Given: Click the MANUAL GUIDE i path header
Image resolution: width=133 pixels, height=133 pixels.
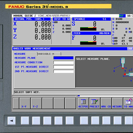Looking at the screenshot, I should coord(42,16).
